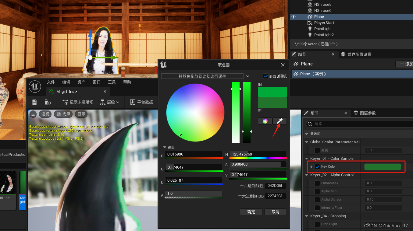Screen dimensions: 413x231
Task: Click the 透视 perspective viewport button
Action: 45,114
